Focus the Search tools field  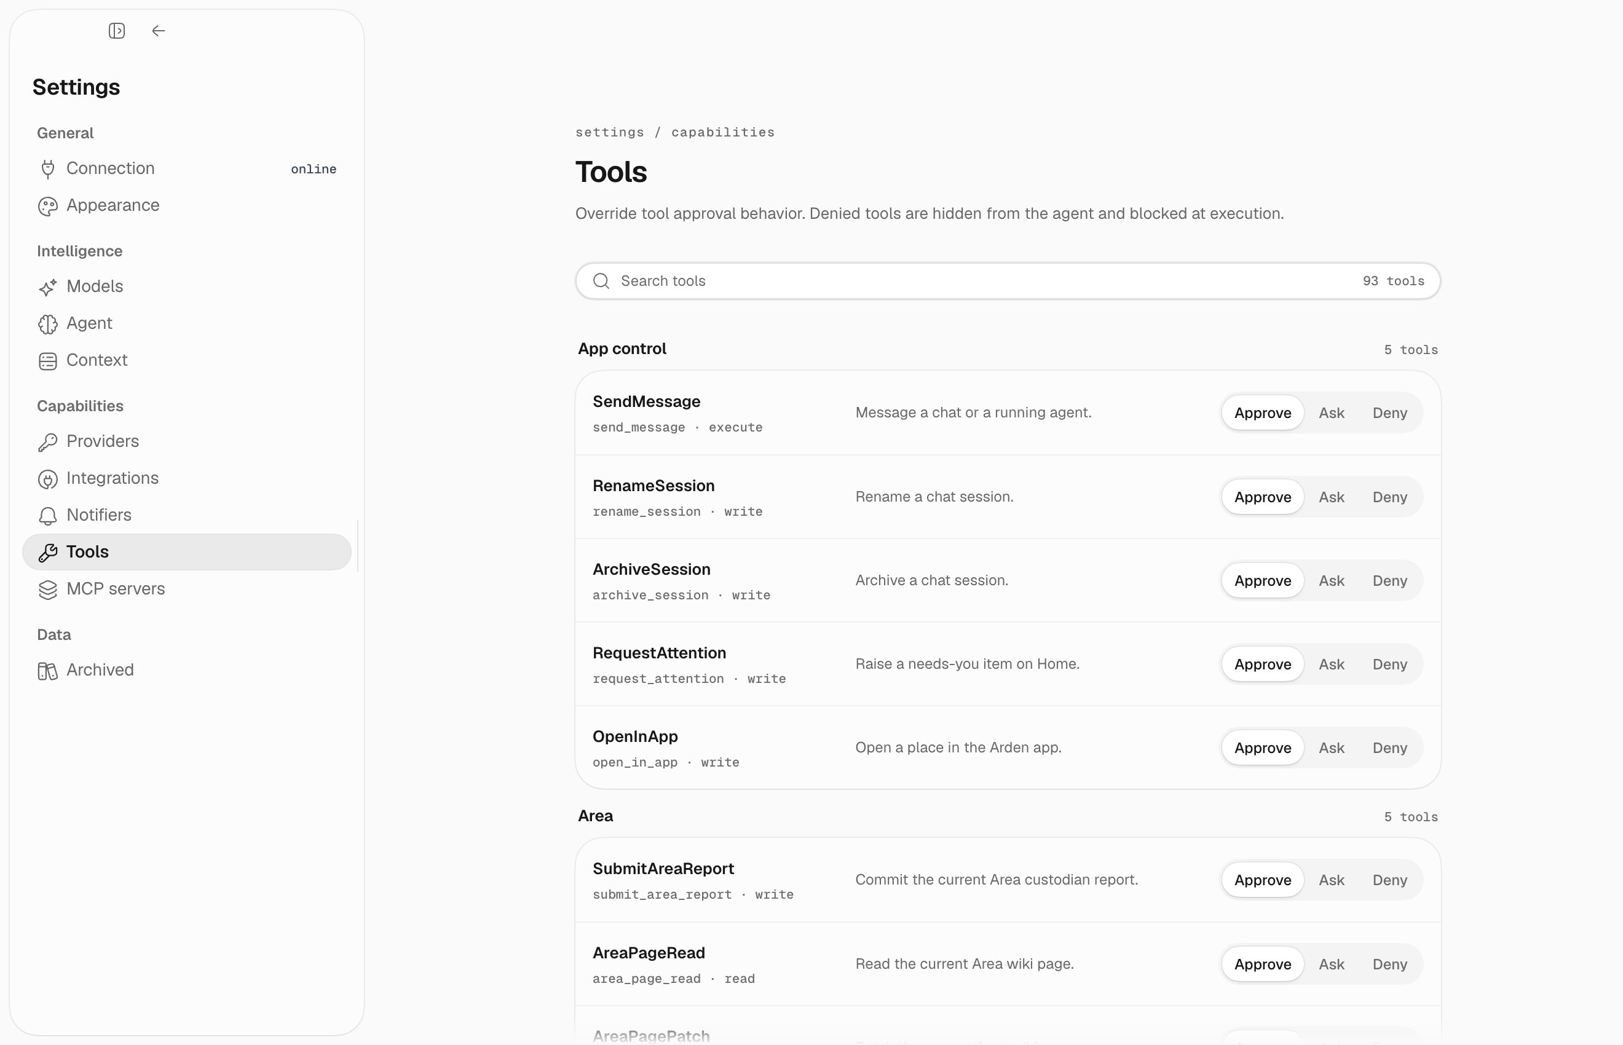coord(1008,281)
